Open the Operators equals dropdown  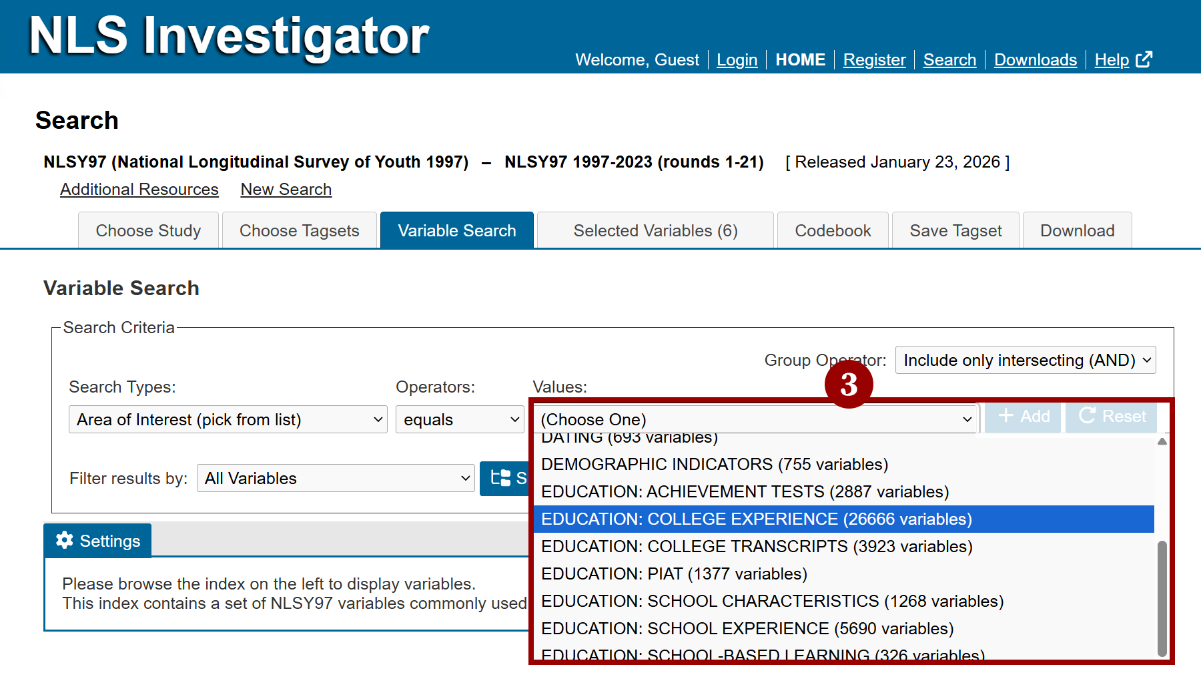pyautogui.click(x=460, y=419)
